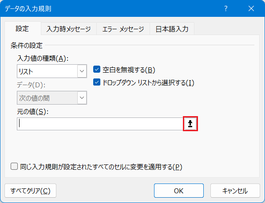Screen dimensions: 265x203
Task: Switch to 入力時メッセージ tab
Action: click(x=69, y=29)
